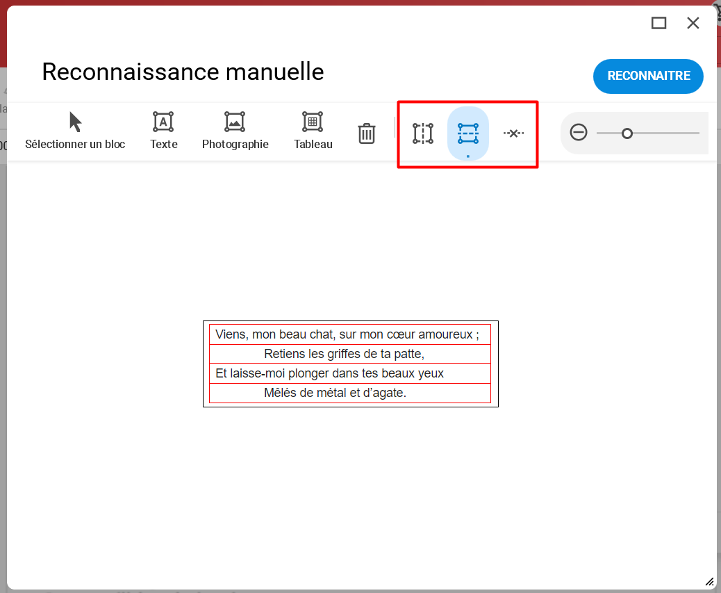Click the row 'Mêlés de métal et d'agate.'
The height and width of the screenshot is (593, 721).
[350, 393]
